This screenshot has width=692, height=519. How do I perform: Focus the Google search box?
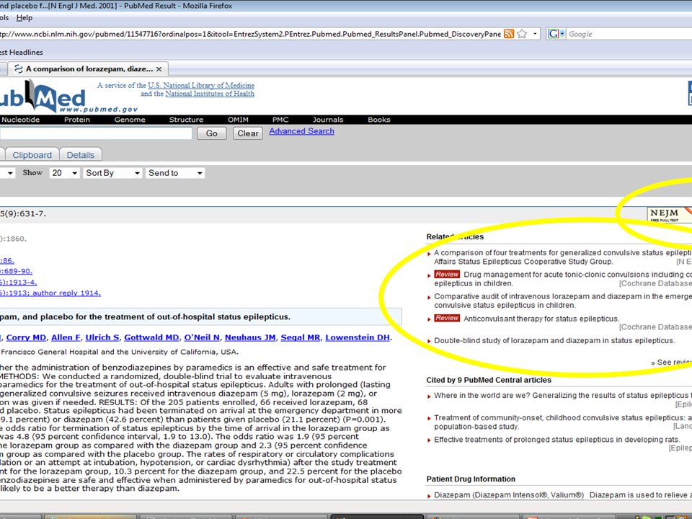(629, 34)
